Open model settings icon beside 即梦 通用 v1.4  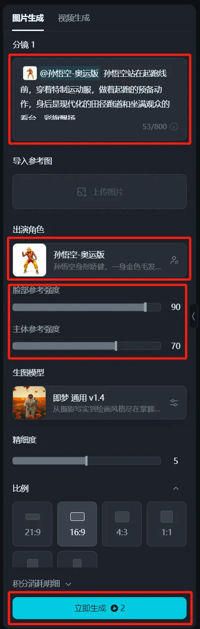[x=174, y=402]
